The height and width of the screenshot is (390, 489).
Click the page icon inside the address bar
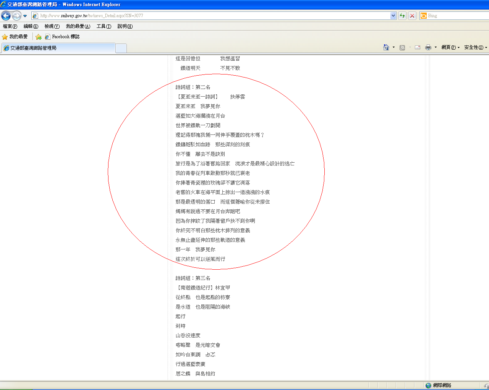tap(35, 16)
